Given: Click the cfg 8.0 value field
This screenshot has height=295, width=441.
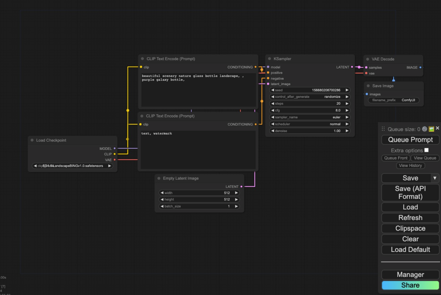Looking at the screenshot, I should point(310,110).
